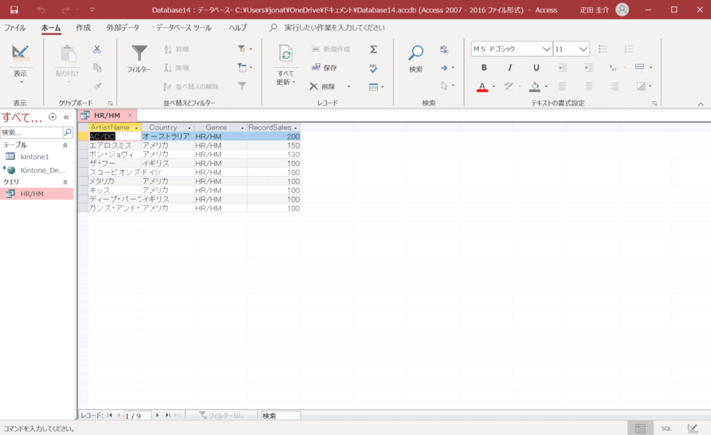
Task: Click the 削除 delete record button
Action: click(323, 86)
